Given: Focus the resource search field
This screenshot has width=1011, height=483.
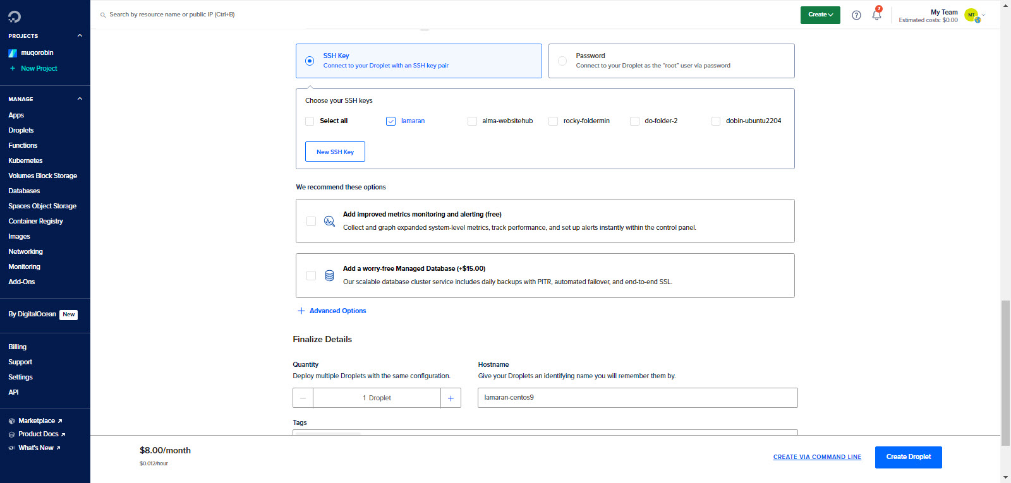Looking at the screenshot, I should click(172, 15).
